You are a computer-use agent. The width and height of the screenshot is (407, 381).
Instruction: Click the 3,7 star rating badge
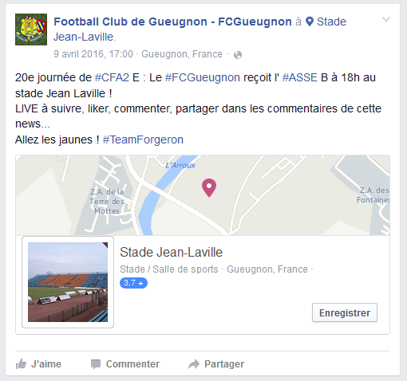133,283
